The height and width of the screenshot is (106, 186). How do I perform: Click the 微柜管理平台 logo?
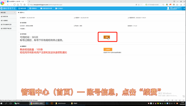(x=8, y=9)
